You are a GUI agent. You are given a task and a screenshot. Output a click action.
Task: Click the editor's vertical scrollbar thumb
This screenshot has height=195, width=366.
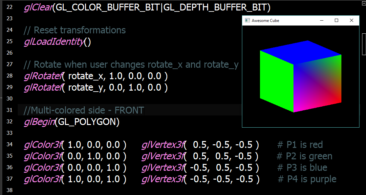[364, 44]
